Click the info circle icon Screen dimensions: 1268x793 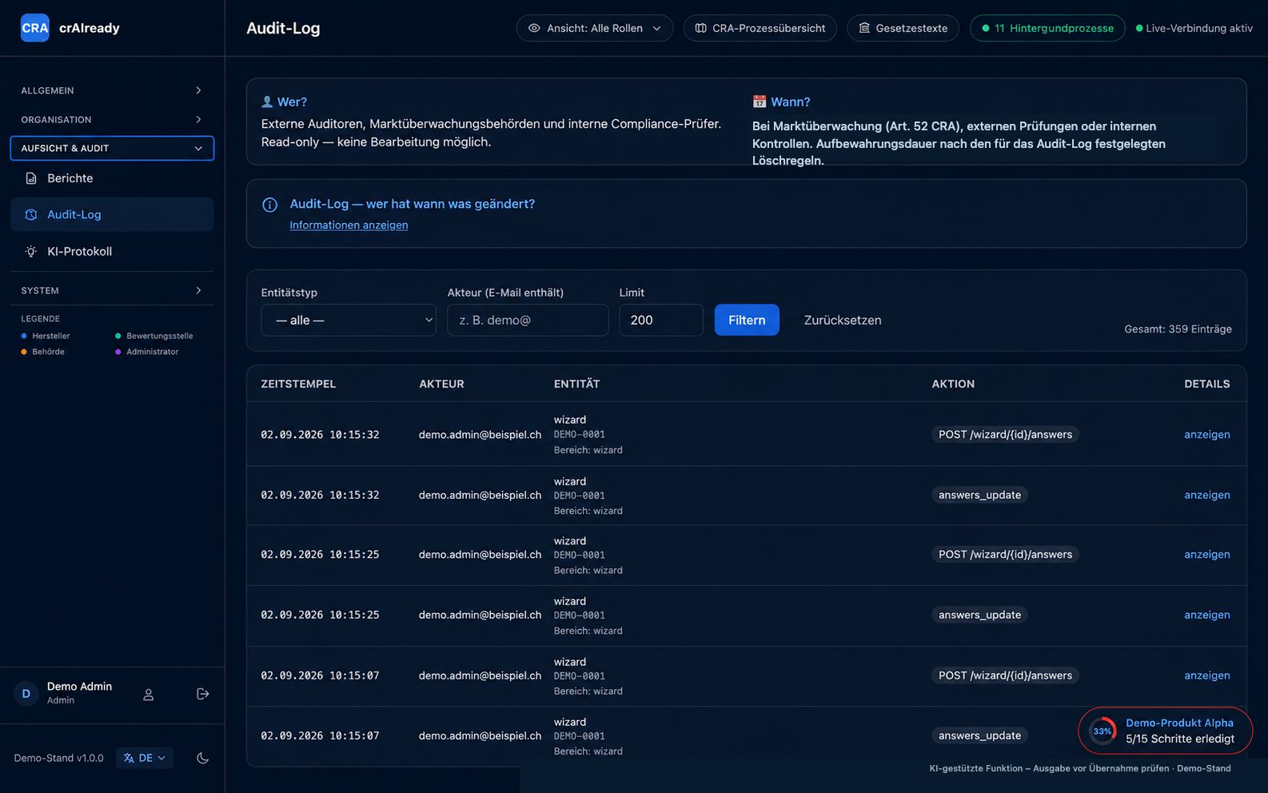coord(270,205)
